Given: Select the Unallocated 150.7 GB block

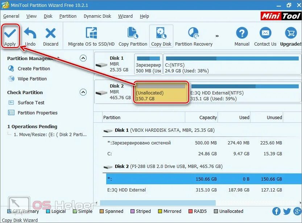Looking at the screenshot, I should point(161,92).
